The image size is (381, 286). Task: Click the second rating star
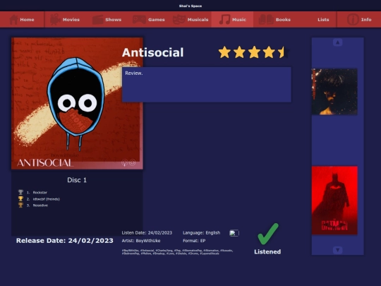pyautogui.click(x=239, y=52)
